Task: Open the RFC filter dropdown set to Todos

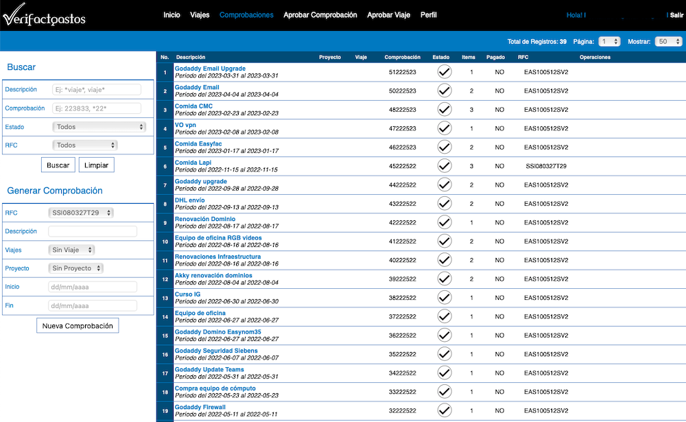Action: click(x=84, y=145)
